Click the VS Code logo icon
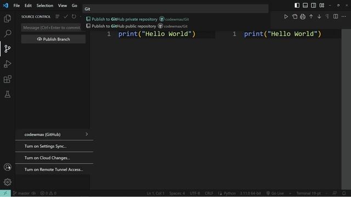Screen dimensions: 351x197 tap(5, 5)
